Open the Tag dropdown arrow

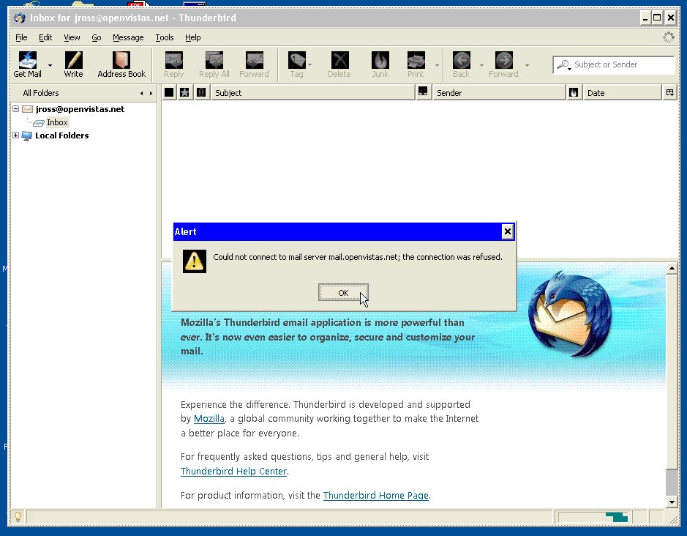coord(309,65)
